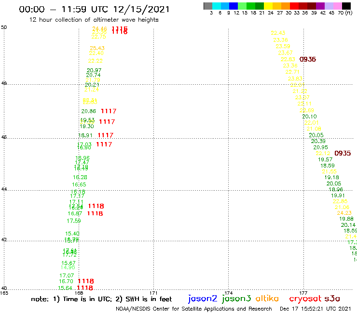The height and width of the screenshot is (313, 357).
Task: Click the 20.86 wave height value
Action: 89,111
